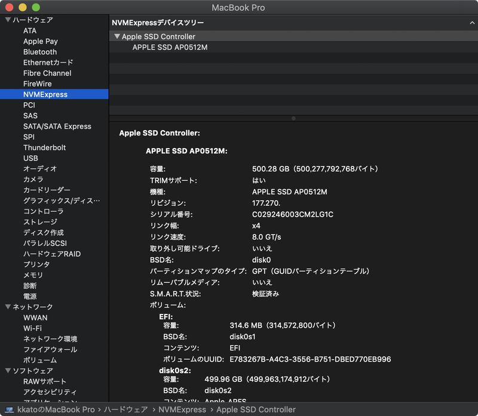Select RAWサポート under ソフトウェア
The height and width of the screenshot is (416, 478).
[44, 381]
